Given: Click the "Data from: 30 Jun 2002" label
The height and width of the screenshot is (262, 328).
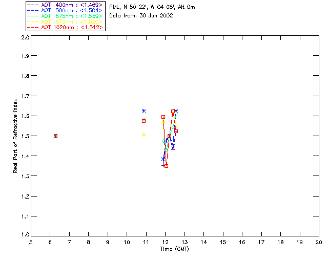Looking at the screenshot, I should (141, 16).
